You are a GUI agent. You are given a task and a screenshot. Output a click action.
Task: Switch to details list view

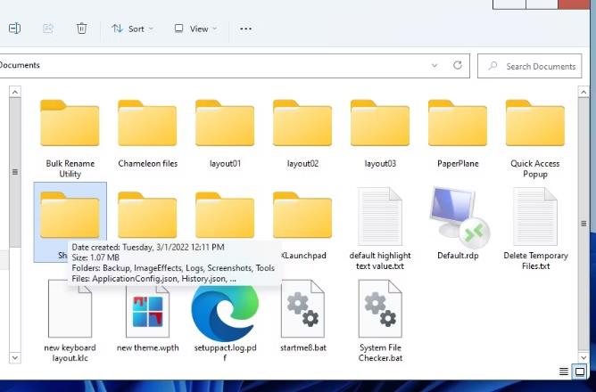(x=564, y=372)
